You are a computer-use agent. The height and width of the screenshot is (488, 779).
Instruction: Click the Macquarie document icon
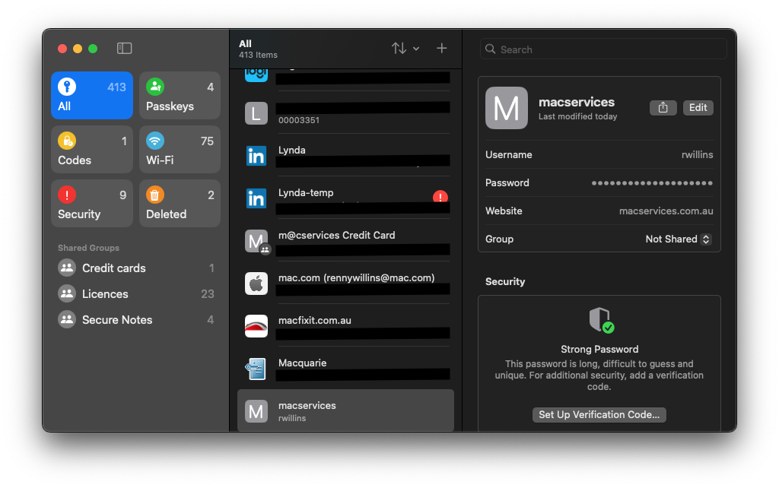pos(256,369)
